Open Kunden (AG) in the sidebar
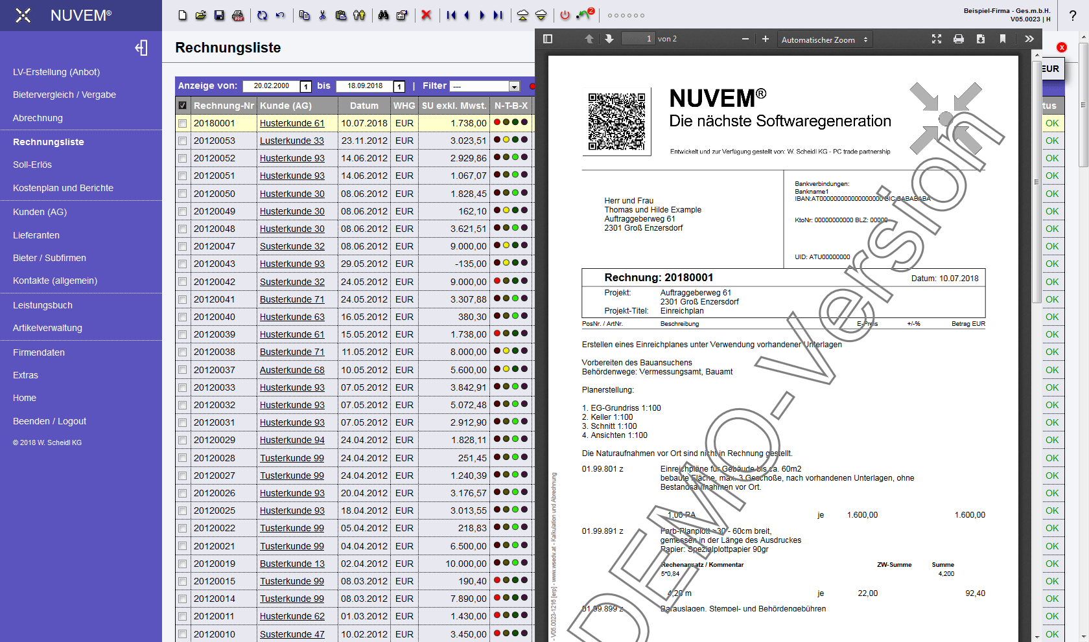Image resolution: width=1089 pixels, height=642 pixels. click(x=40, y=212)
